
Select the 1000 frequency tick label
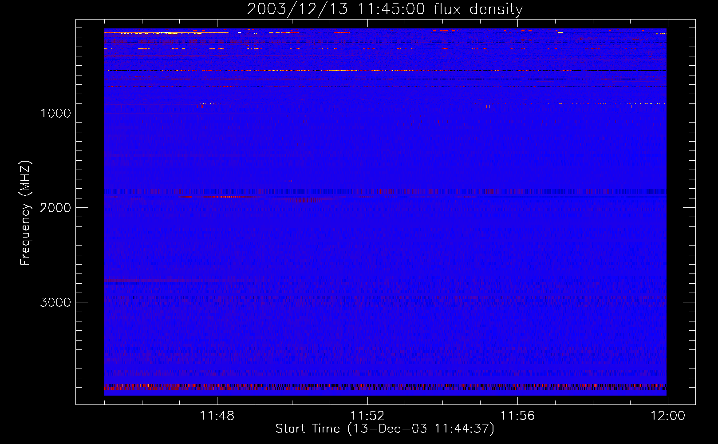coord(56,113)
